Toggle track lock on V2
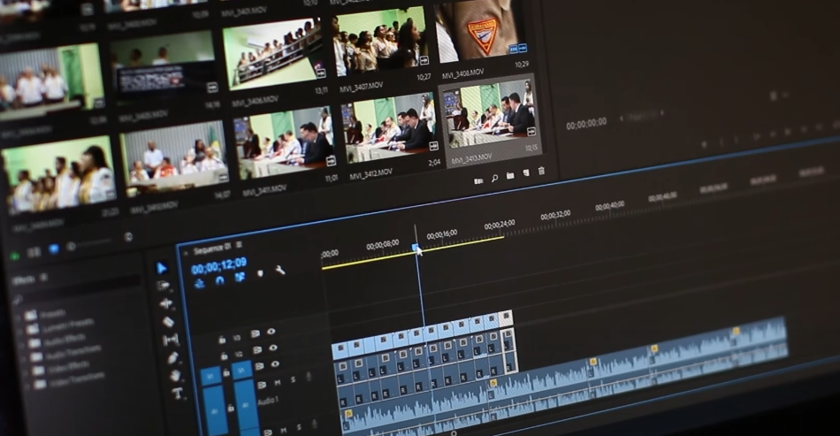Screen dimensions: 840x436 [224, 356]
